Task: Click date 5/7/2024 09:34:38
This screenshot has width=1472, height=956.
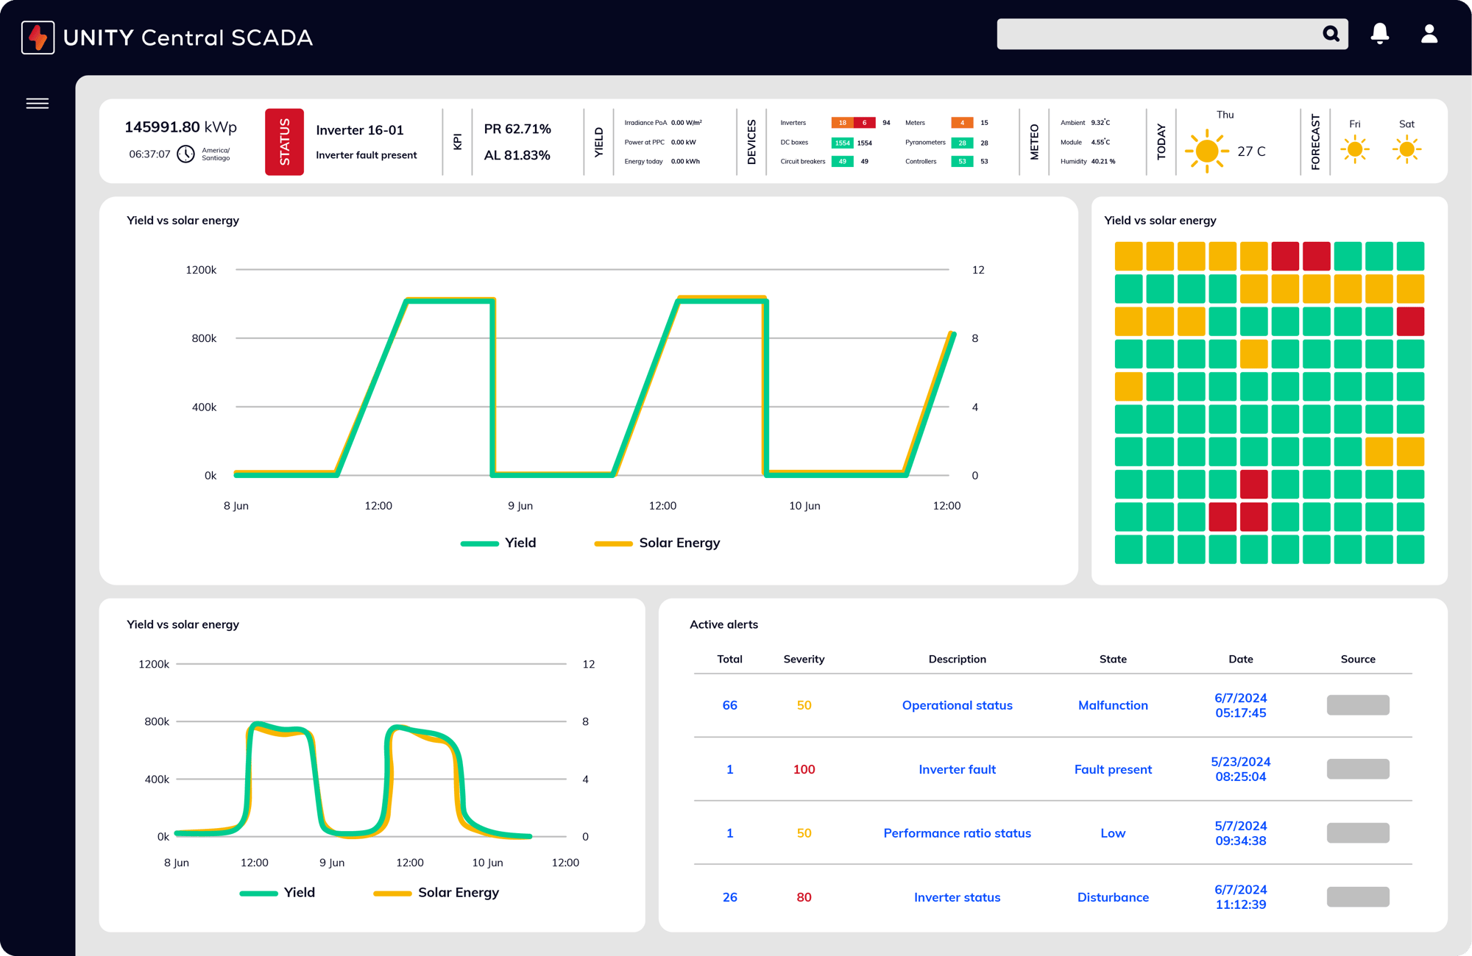Action: [1241, 833]
